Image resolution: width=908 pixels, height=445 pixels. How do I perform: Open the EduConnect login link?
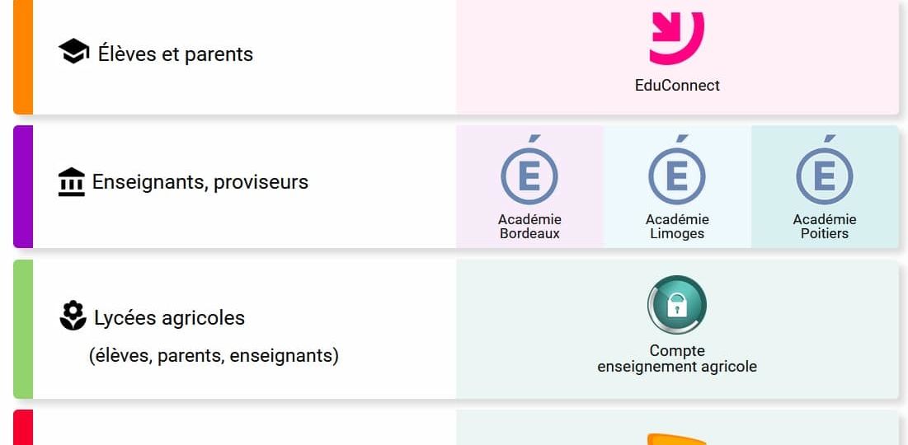coord(677,85)
